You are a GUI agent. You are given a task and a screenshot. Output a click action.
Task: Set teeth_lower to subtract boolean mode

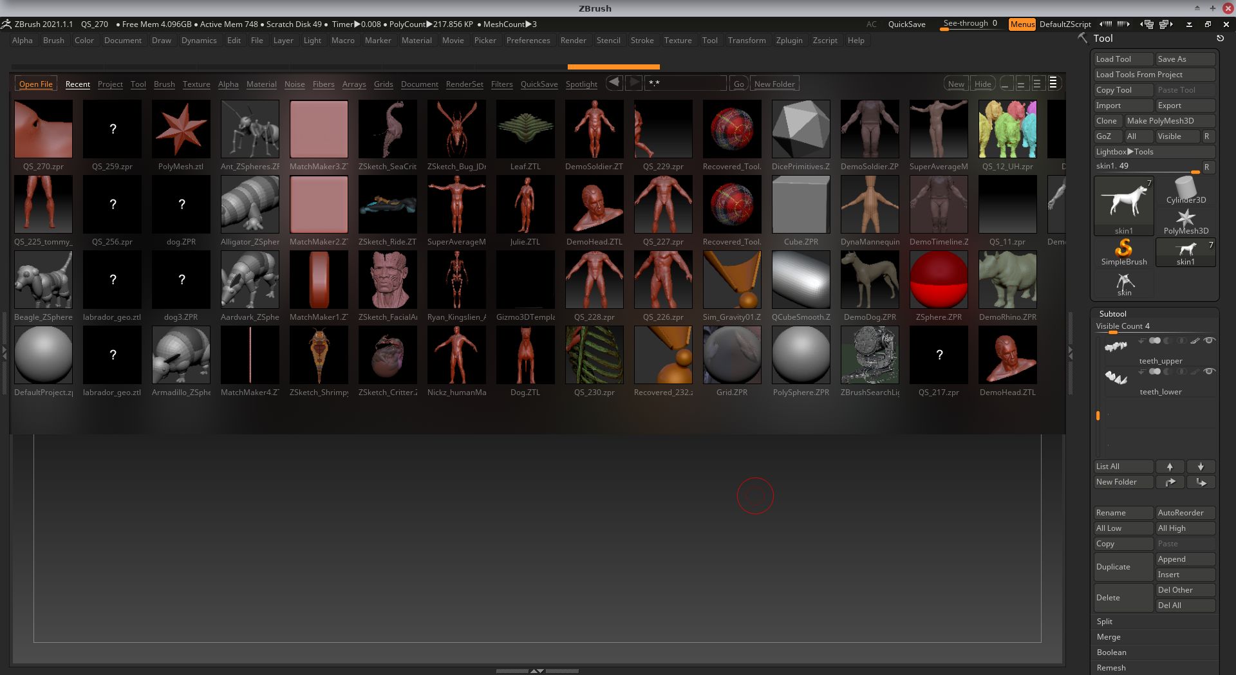(1168, 371)
